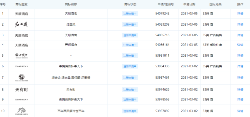This screenshot has height=117, width=250.
Task: Click the round emblem trademark image, row 7
Action: coord(21,78)
